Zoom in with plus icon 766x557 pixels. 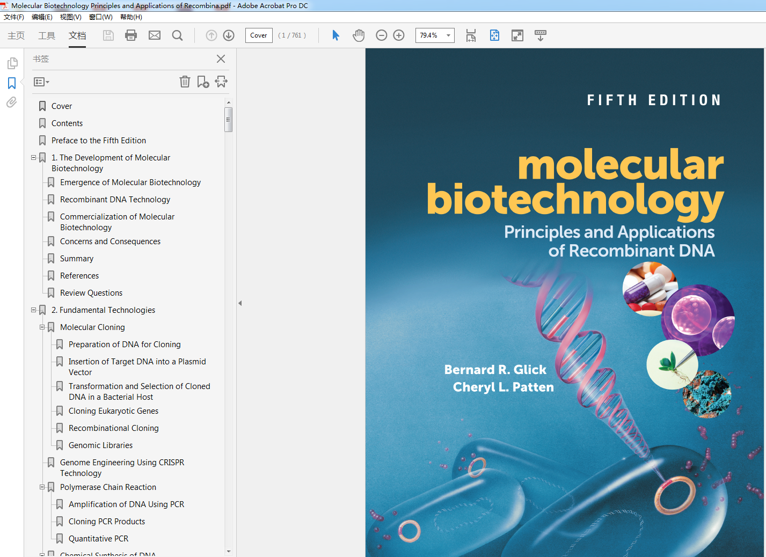point(399,35)
